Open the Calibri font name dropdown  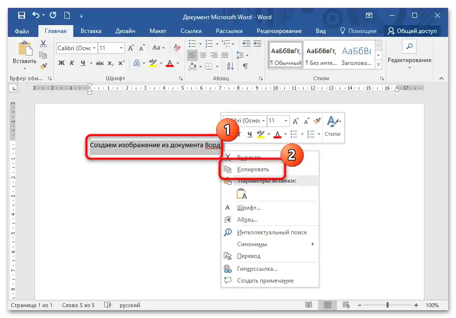tap(94, 48)
